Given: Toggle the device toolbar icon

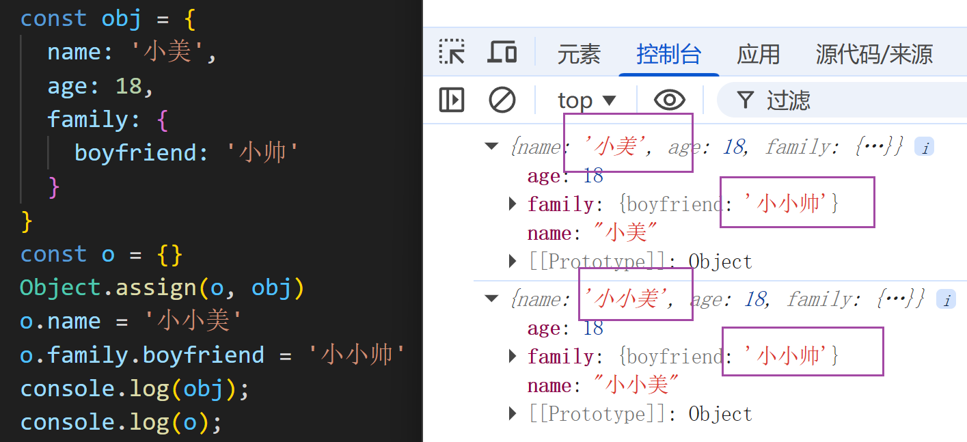Looking at the screenshot, I should (x=502, y=53).
